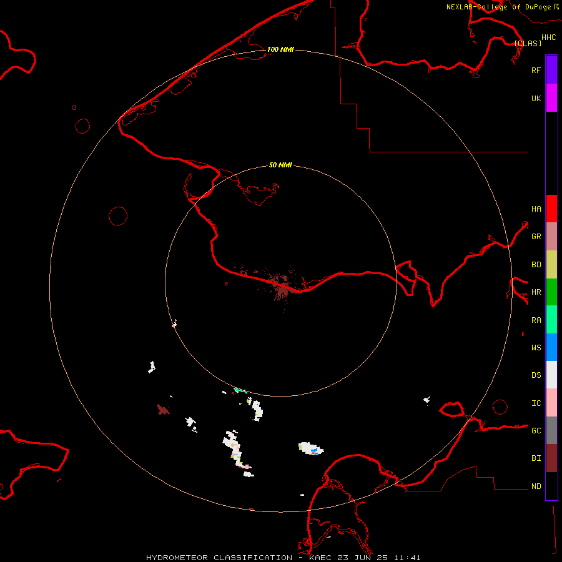Click the IC legend label
562x562 pixels.
click(x=536, y=403)
